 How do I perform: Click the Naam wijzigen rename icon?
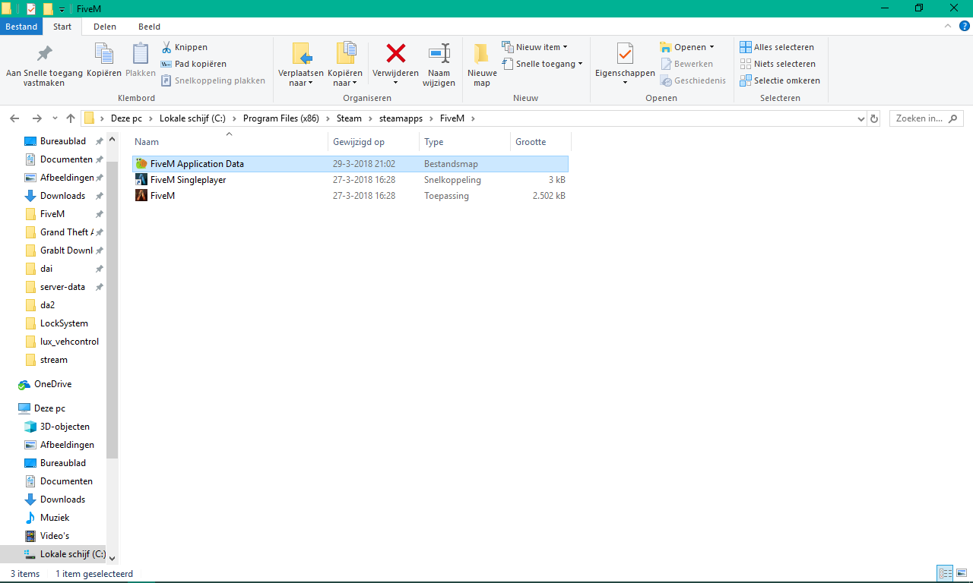click(439, 53)
